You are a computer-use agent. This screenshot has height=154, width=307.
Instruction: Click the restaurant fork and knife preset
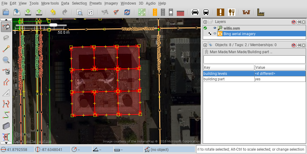(x=232, y=12)
